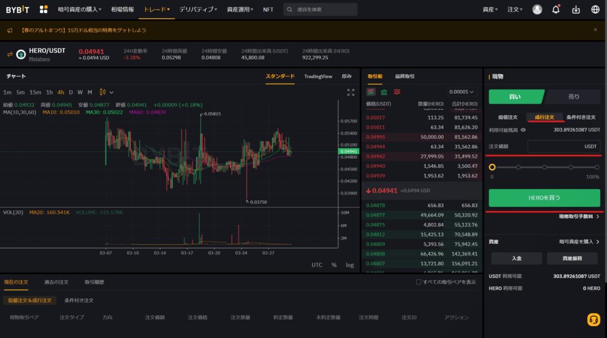The image size is (607, 338).
Task: Open the NFT menu item
Action: (x=268, y=9)
